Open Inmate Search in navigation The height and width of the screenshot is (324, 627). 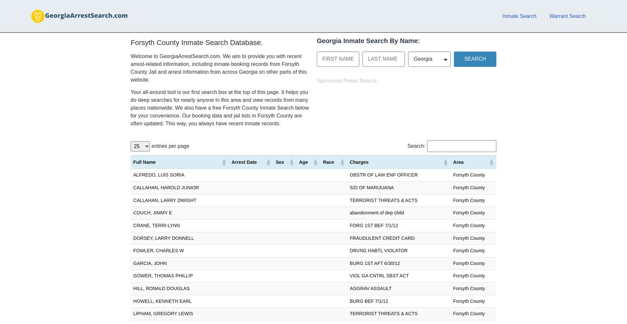519,16
